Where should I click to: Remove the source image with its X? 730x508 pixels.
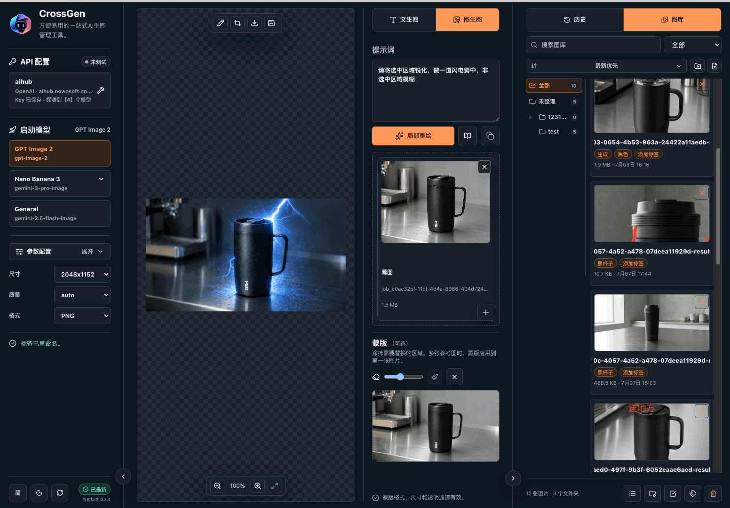[484, 167]
